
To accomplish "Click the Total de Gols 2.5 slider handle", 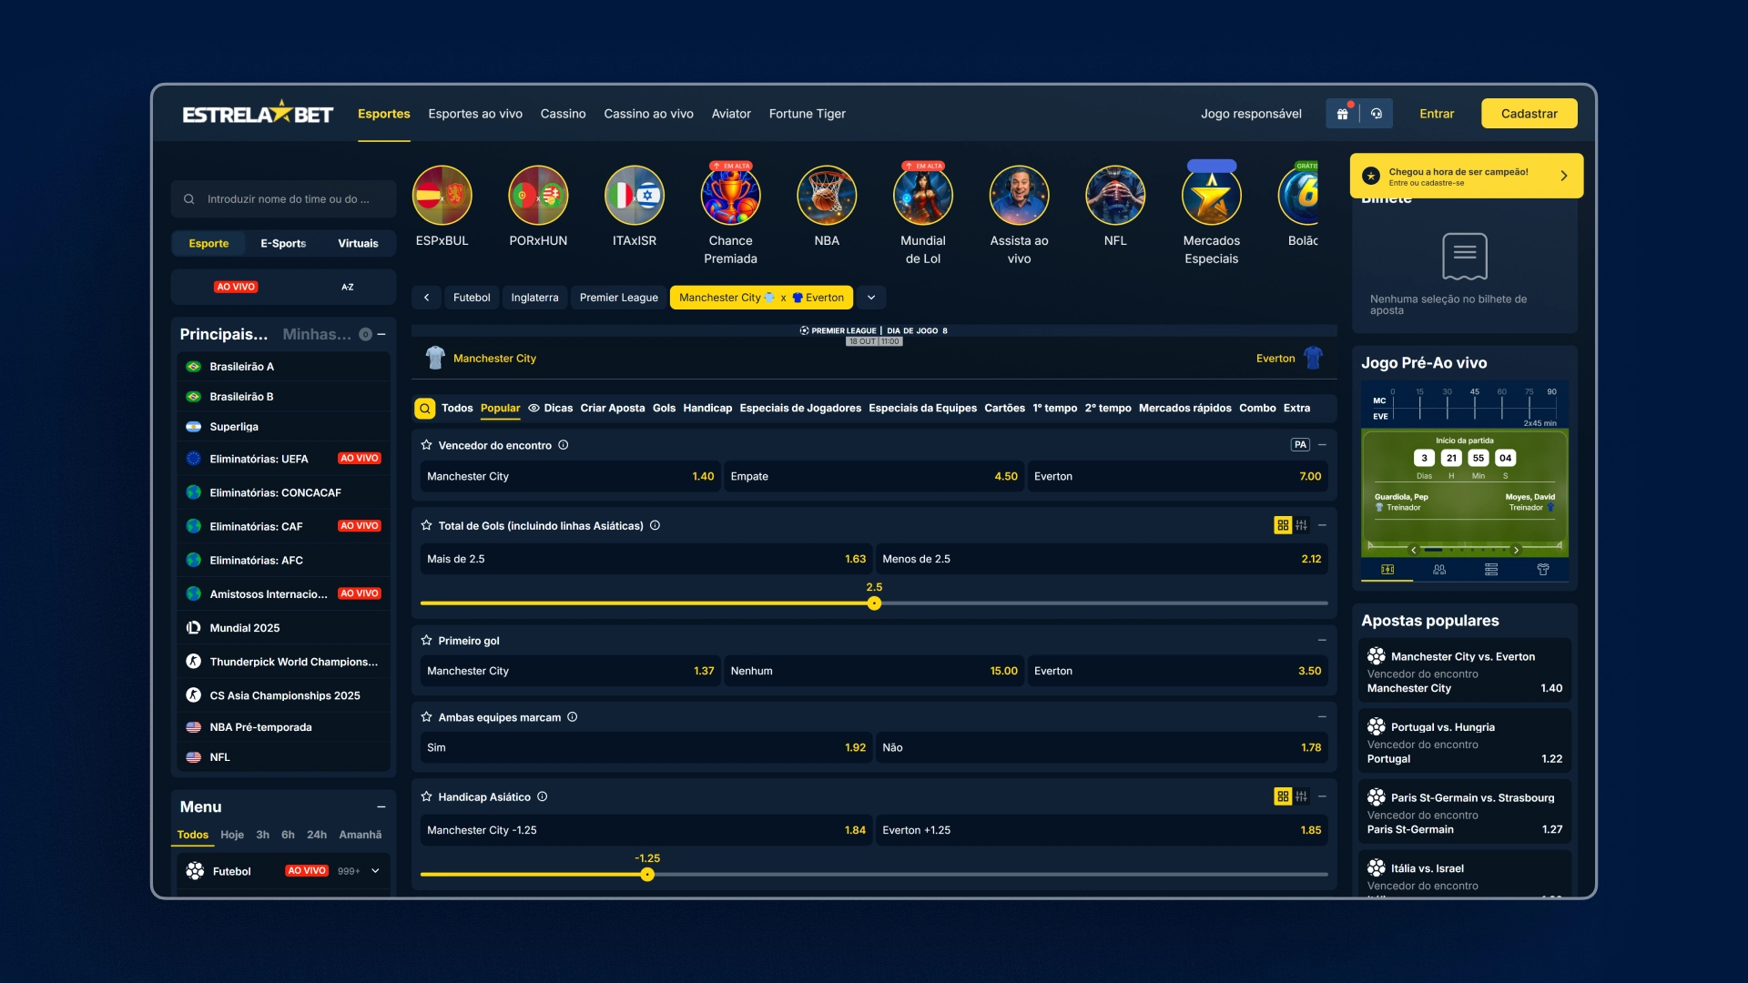I will (x=874, y=603).
